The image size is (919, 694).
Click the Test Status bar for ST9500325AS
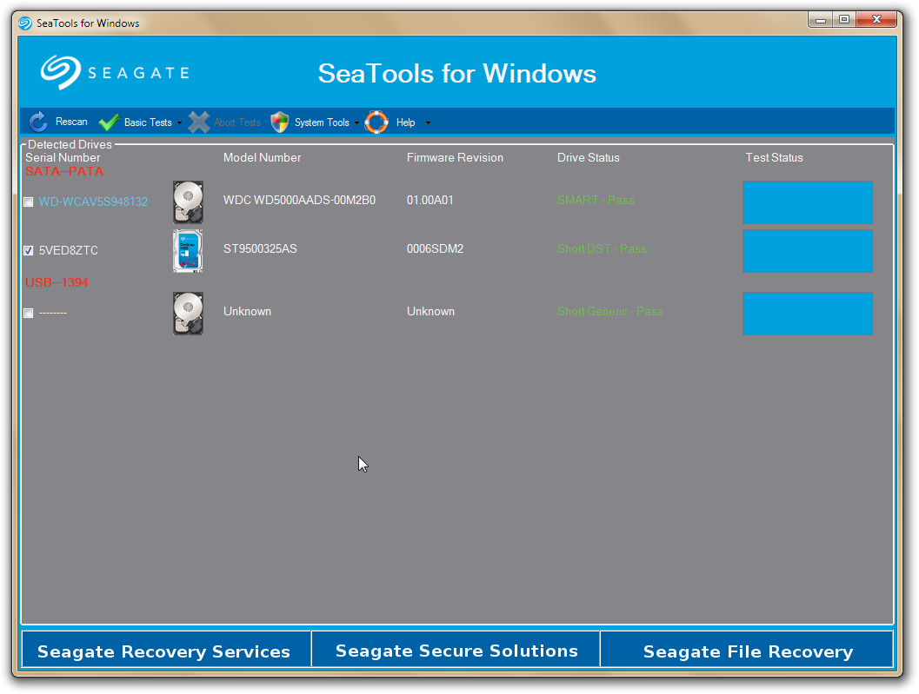[807, 251]
